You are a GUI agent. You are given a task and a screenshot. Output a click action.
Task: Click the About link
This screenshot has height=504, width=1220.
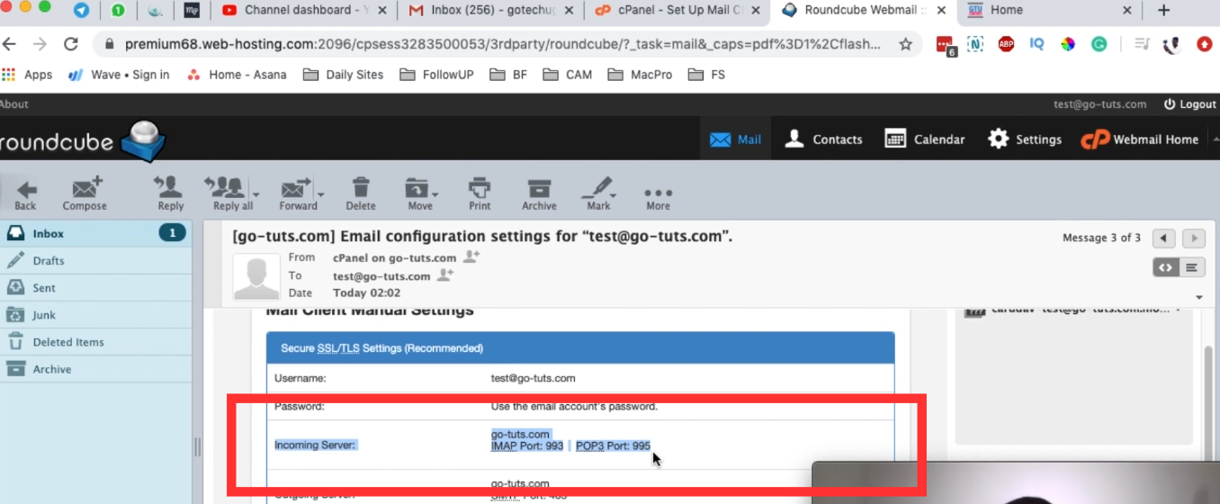click(x=13, y=103)
